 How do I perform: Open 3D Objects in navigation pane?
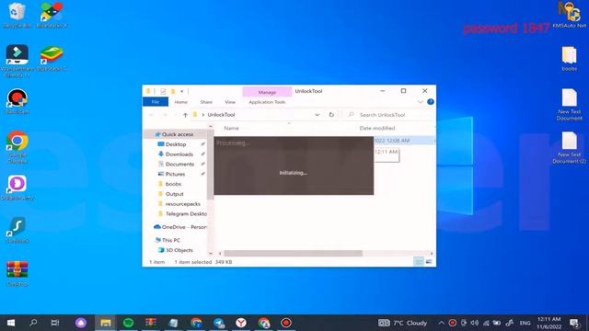click(179, 250)
